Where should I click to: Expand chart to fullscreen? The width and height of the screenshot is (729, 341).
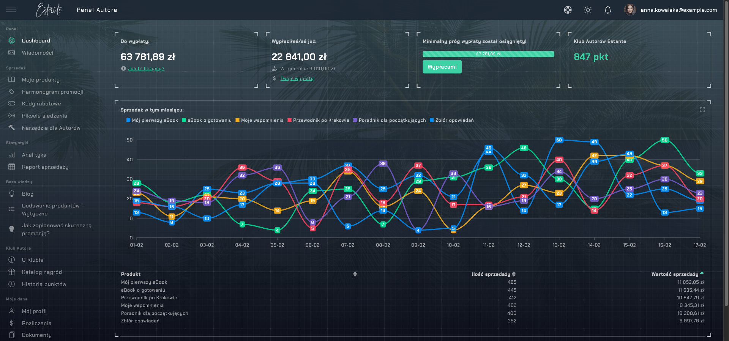(702, 110)
